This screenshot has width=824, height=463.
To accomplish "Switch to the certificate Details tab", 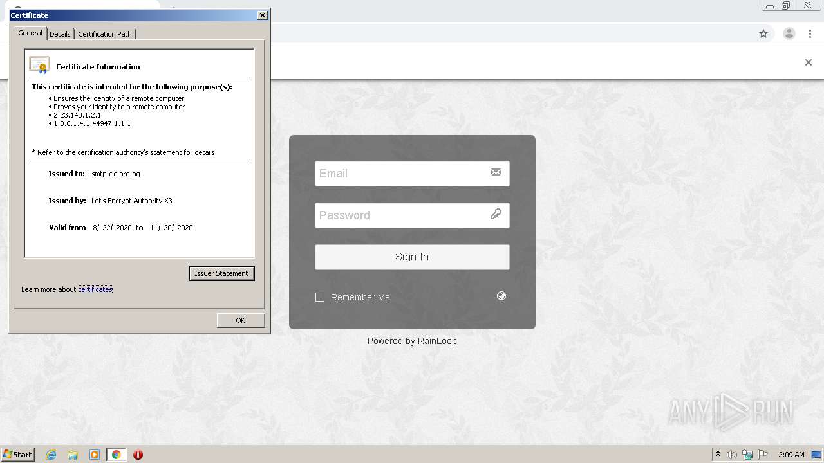I will pyautogui.click(x=60, y=34).
